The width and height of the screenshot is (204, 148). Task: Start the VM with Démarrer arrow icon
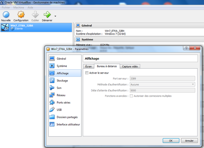(x=47, y=14)
